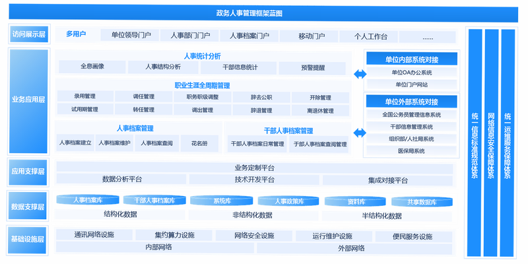Choose the 调任管理 box

coord(143,96)
